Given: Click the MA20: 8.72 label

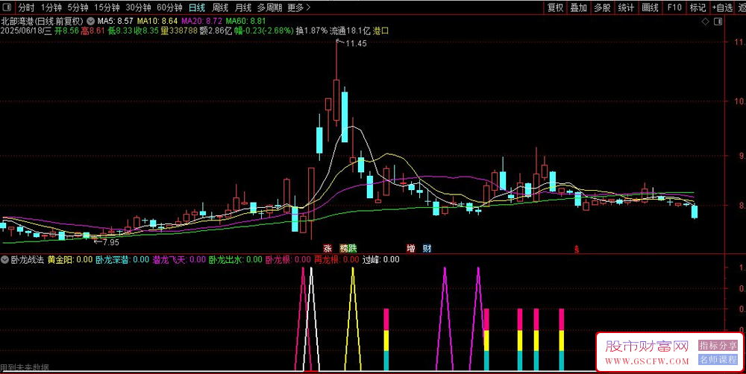Looking at the screenshot, I should pos(201,22).
